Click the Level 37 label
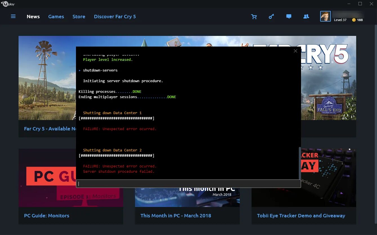This screenshot has width=377, height=235. (340, 20)
